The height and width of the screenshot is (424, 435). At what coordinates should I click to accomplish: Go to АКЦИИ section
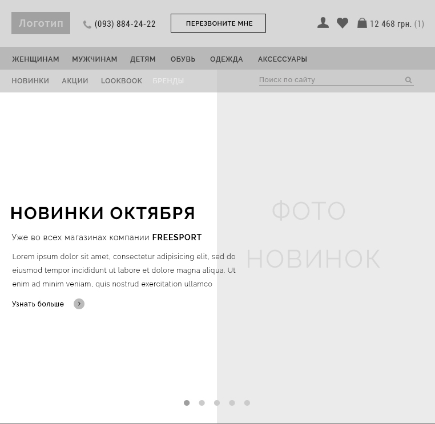pos(75,80)
